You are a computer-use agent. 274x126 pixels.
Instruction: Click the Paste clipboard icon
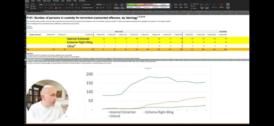click(27, 5)
